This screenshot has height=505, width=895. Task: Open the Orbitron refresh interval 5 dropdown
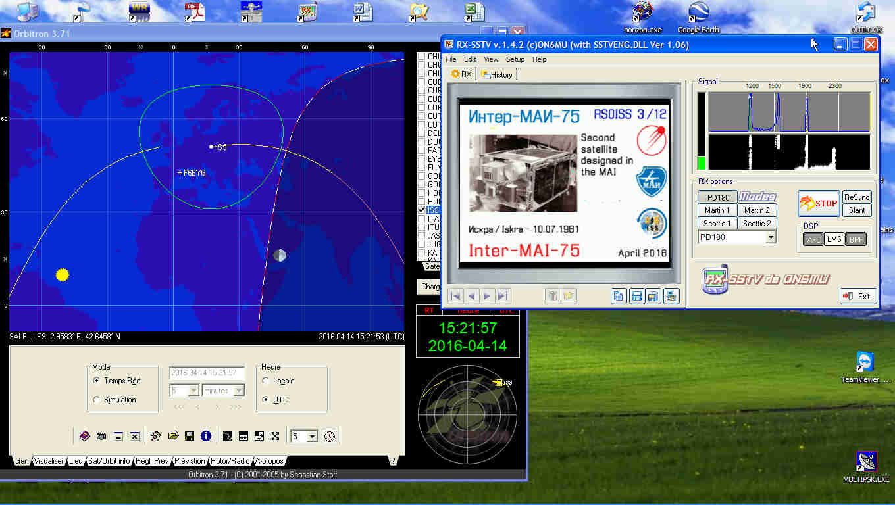click(x=312, y=437)
